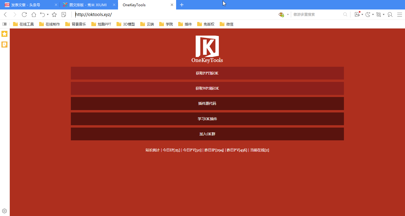Image resolution: width=405 pixels, height=216 pixels.
Task: Open the 免版权 bookmark folder
Action: click(x=206, y=24)
